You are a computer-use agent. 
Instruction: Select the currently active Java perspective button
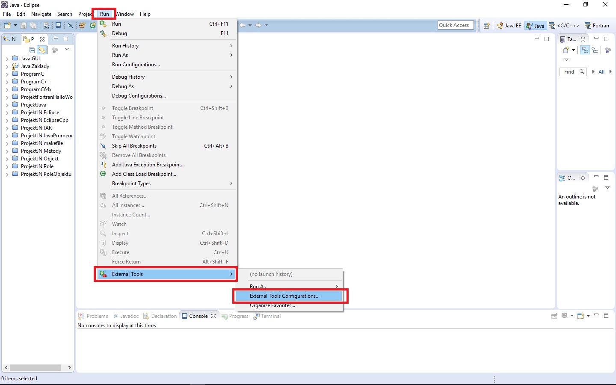coord(535,25)
